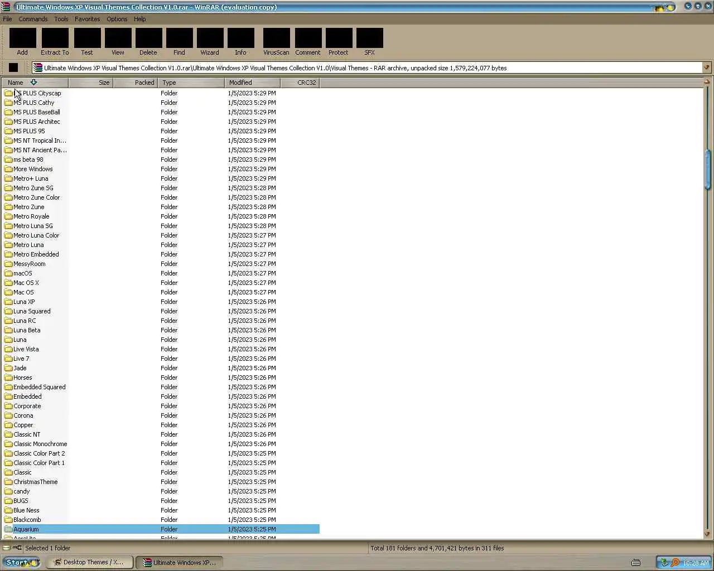Sort by the CRC32 column header
714x571 pixels.
point(300,83)
